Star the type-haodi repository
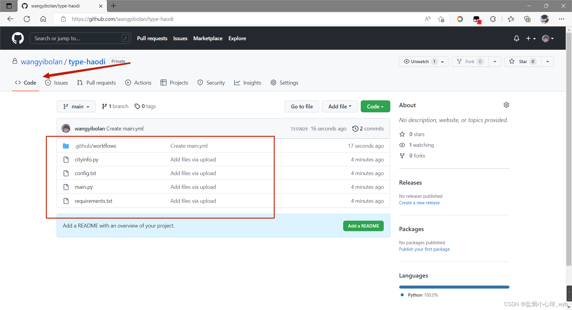 pos(523,61)
